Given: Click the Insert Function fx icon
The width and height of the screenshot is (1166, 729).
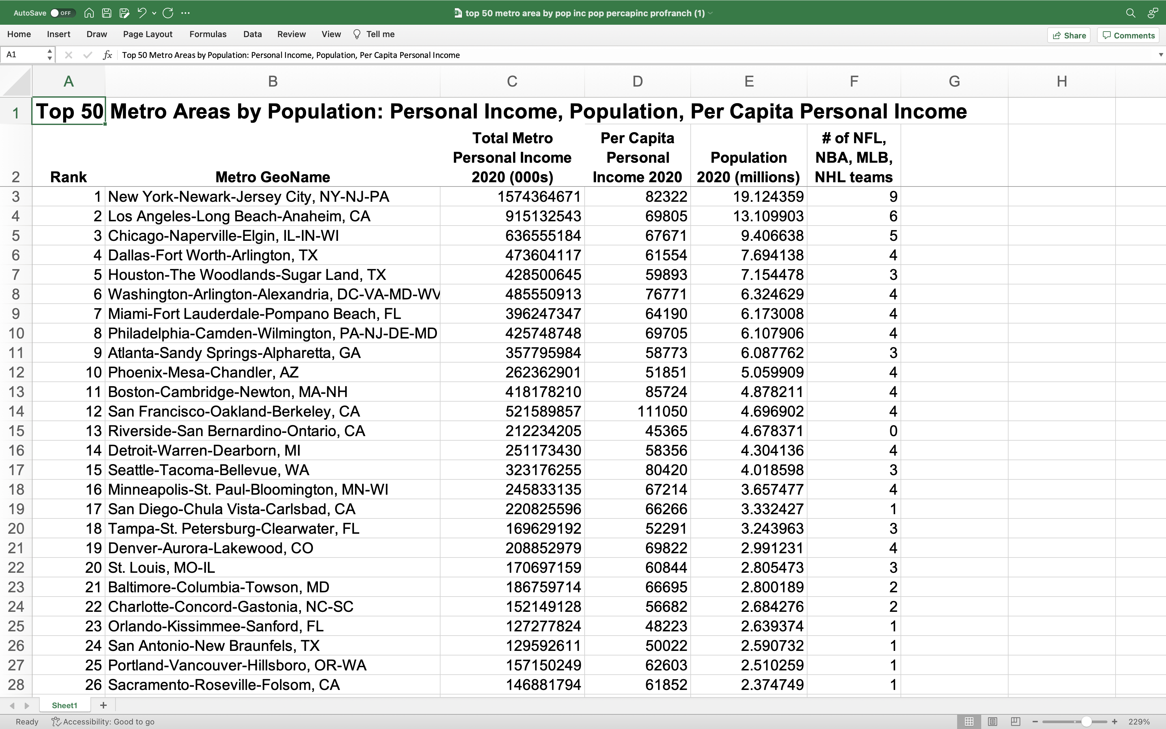Looking at the screenshot, I should point(107,55).
